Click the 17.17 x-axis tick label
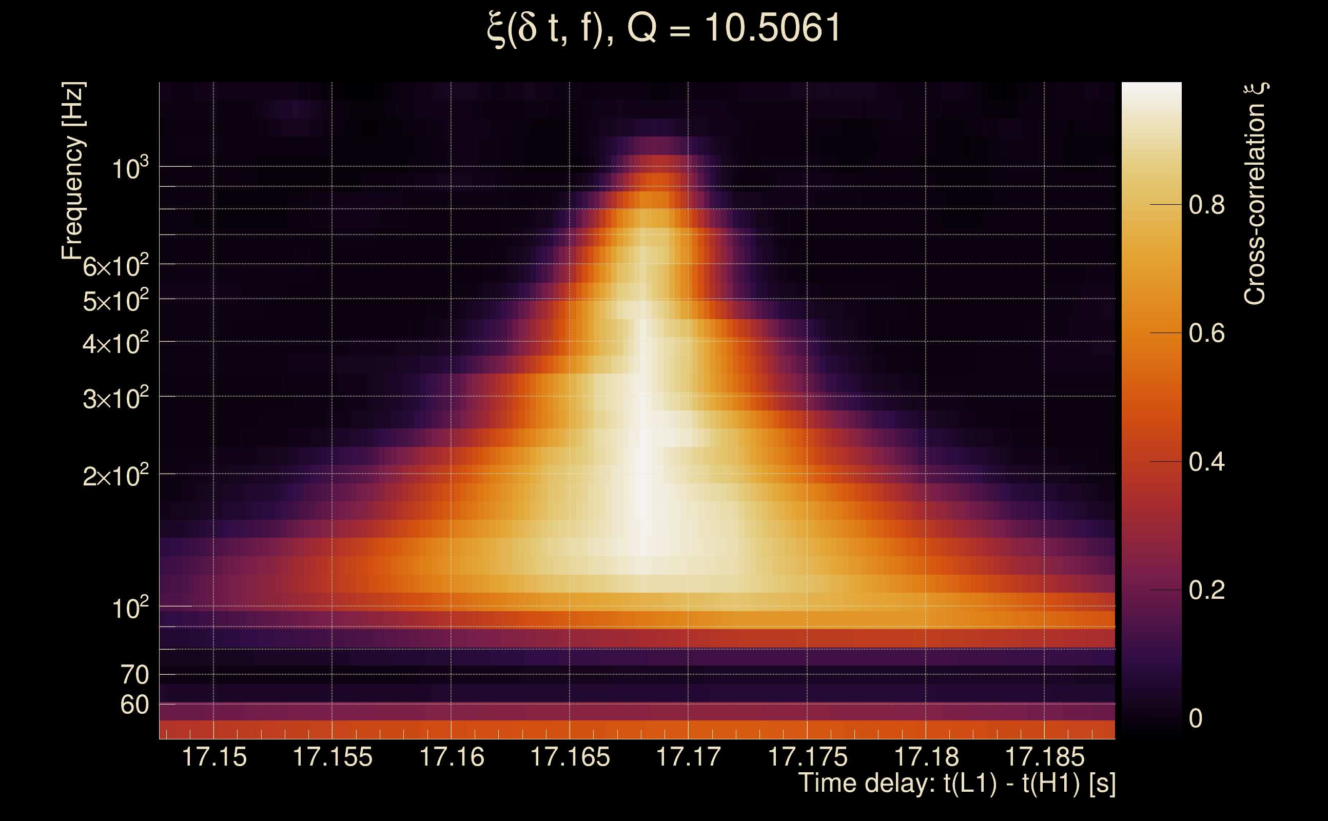The image size is (1328, 821). tap(688, 757)
